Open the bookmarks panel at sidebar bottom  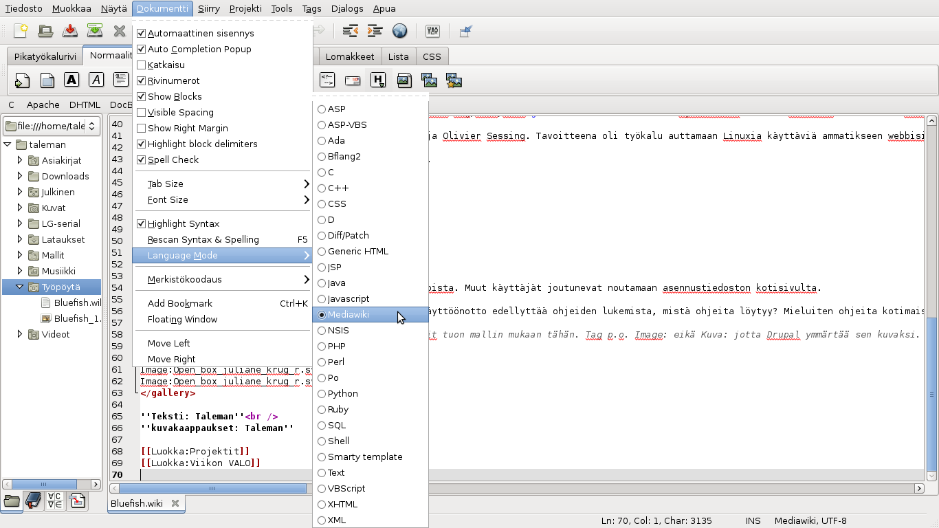click(x=33, y=501)
